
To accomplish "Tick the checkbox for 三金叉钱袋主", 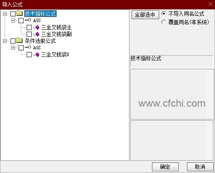I will tap(29, 27).
